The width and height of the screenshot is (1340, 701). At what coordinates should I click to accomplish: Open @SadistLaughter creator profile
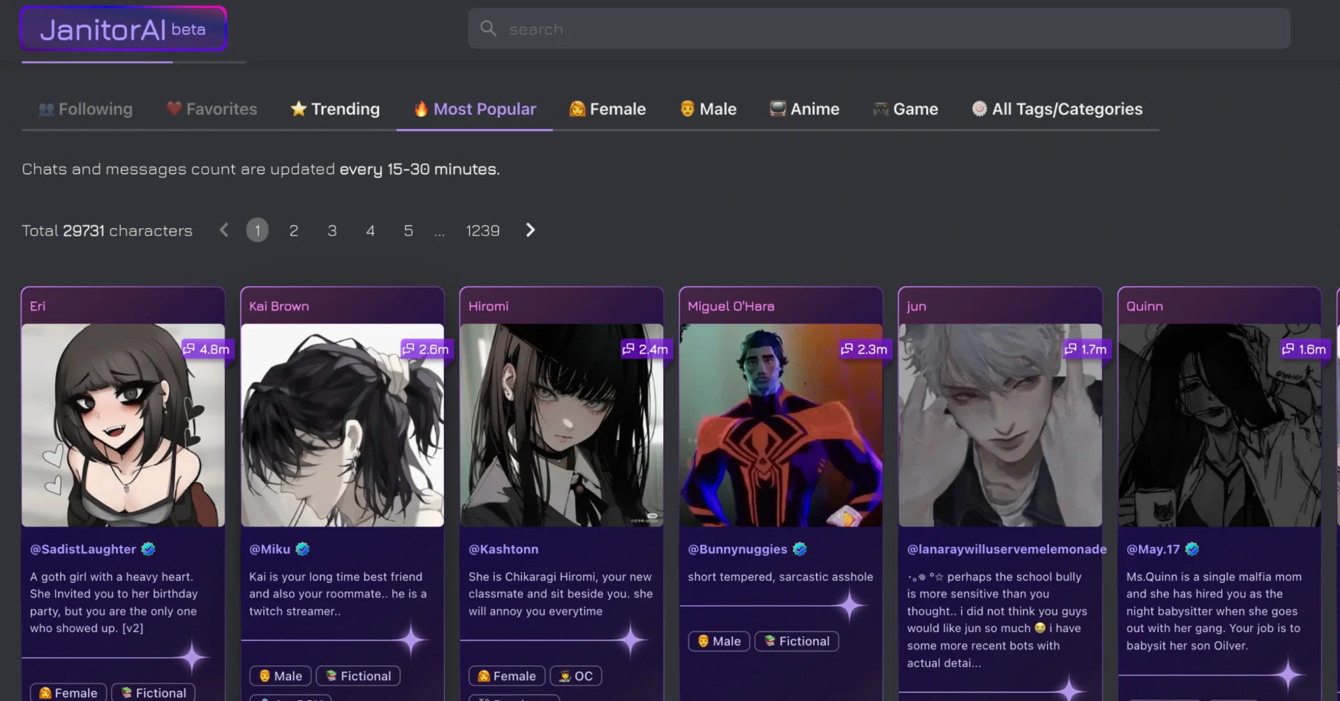(x=83, y=549)
